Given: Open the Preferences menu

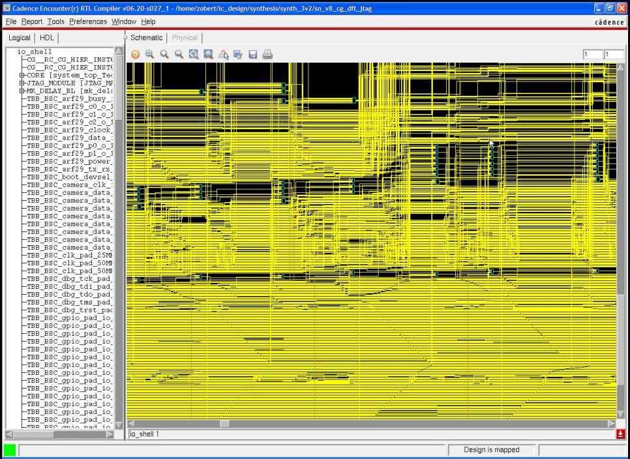Looking at the screenshot, I should 88,22.
